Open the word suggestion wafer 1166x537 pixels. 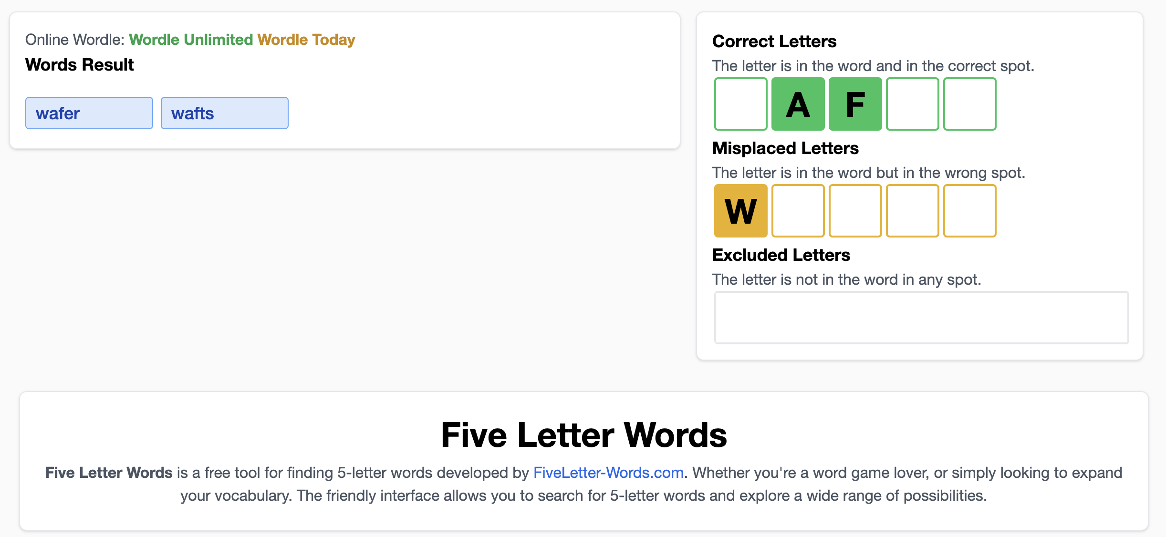pos(89,113)
